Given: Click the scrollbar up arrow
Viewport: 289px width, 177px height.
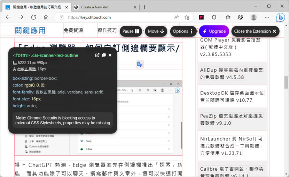Looking at the screenshot, I should click(x=286, y=26).
